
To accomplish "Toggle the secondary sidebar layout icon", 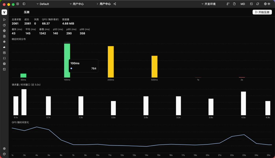I will pyautogui.click(x=24, y=4).
